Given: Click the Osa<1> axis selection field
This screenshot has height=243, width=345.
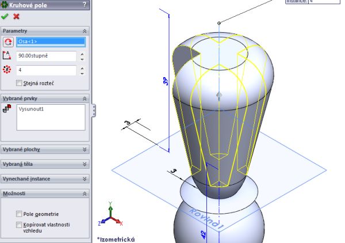Looking at the screenshot, I should pos(51,41).
